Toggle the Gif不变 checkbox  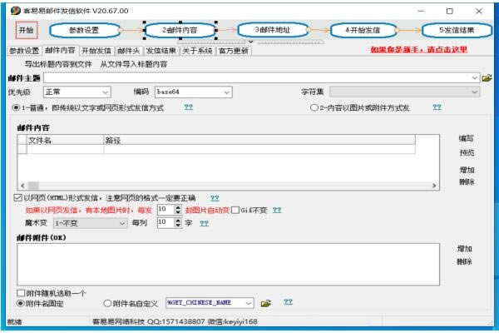pyautogui.click(x=235, y=210)
